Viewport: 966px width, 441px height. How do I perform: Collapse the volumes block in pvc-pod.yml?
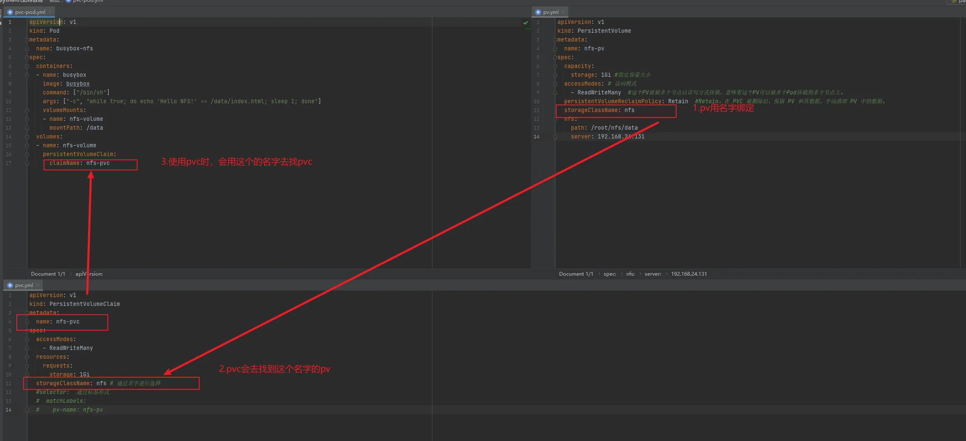tap(27, 137)
